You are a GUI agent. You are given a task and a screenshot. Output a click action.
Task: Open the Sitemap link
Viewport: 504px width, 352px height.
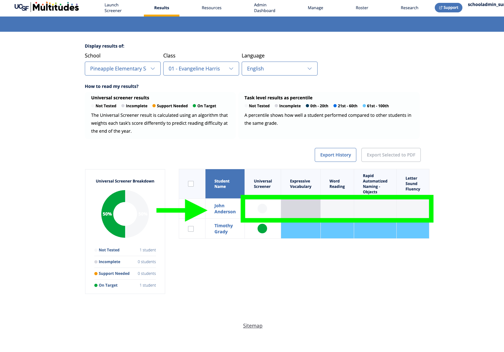253,326
